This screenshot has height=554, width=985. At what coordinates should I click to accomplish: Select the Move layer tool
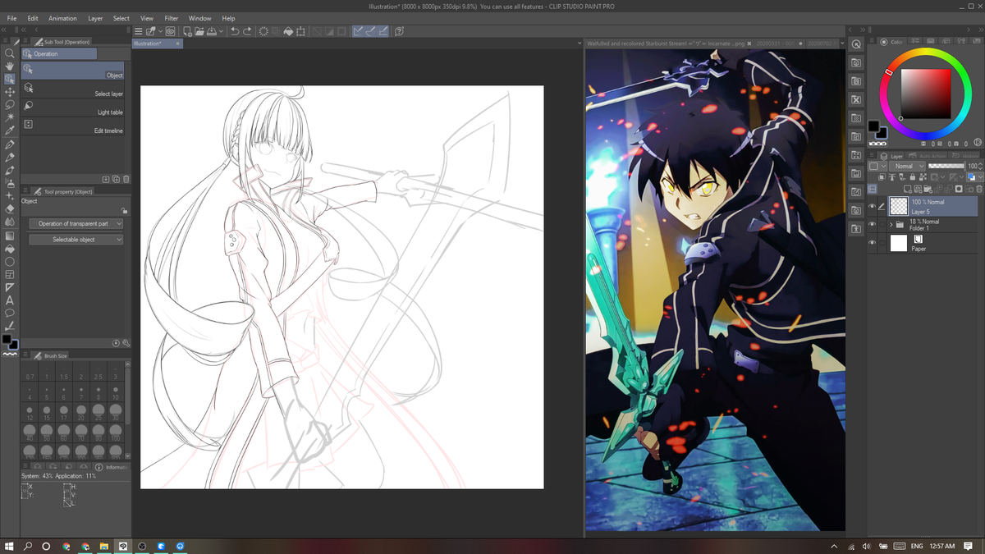point(10,92)
